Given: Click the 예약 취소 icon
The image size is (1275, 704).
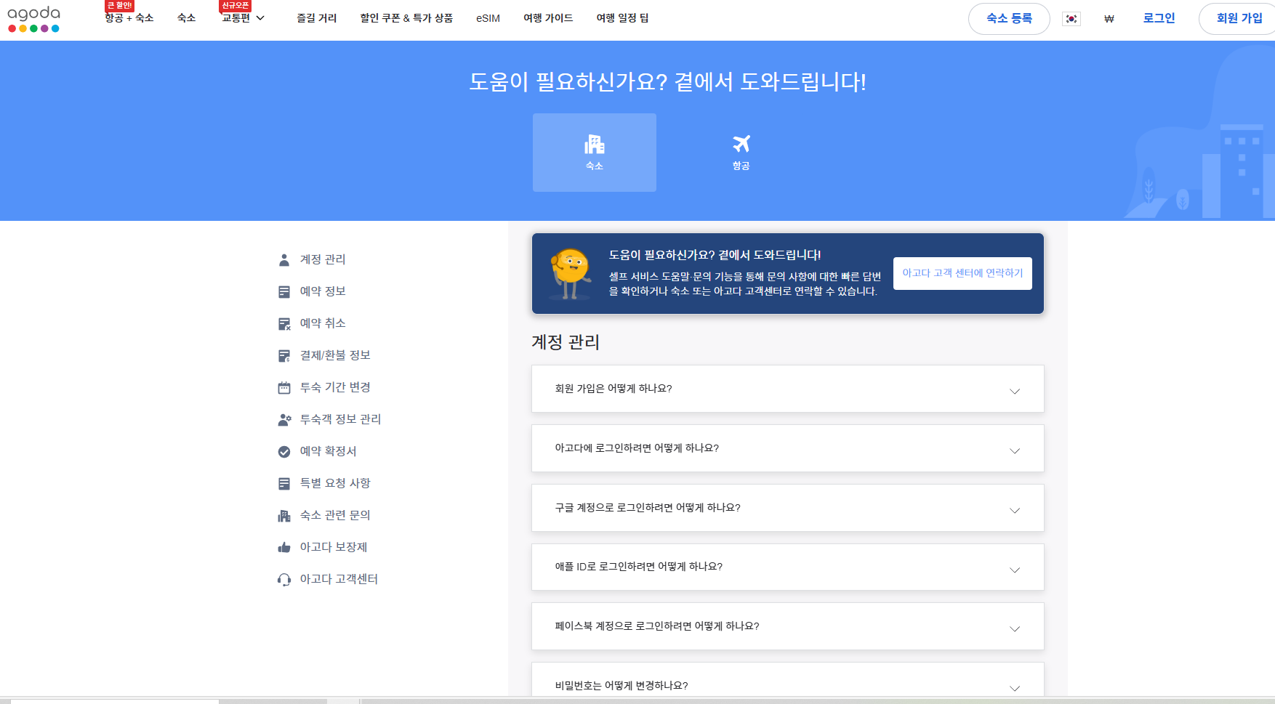Looking at the screenshot, I should pos(284,324).
